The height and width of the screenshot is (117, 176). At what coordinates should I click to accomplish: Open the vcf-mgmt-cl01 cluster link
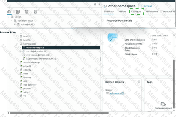[x=117, y=93]
